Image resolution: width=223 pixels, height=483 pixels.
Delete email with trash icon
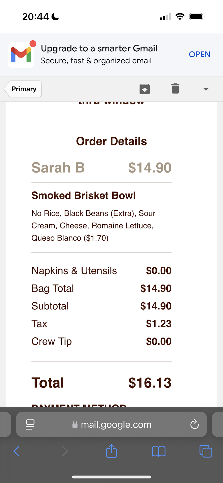175,89
